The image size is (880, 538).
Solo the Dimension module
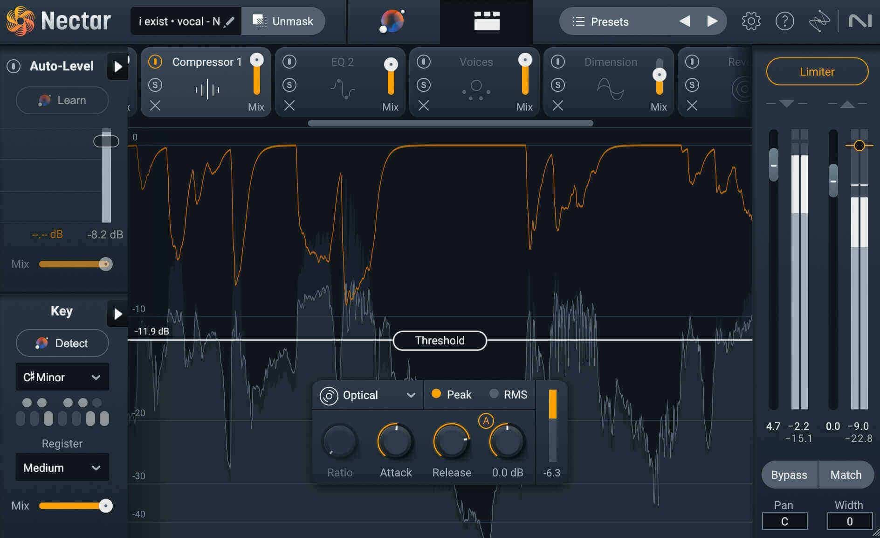[558, 85]
